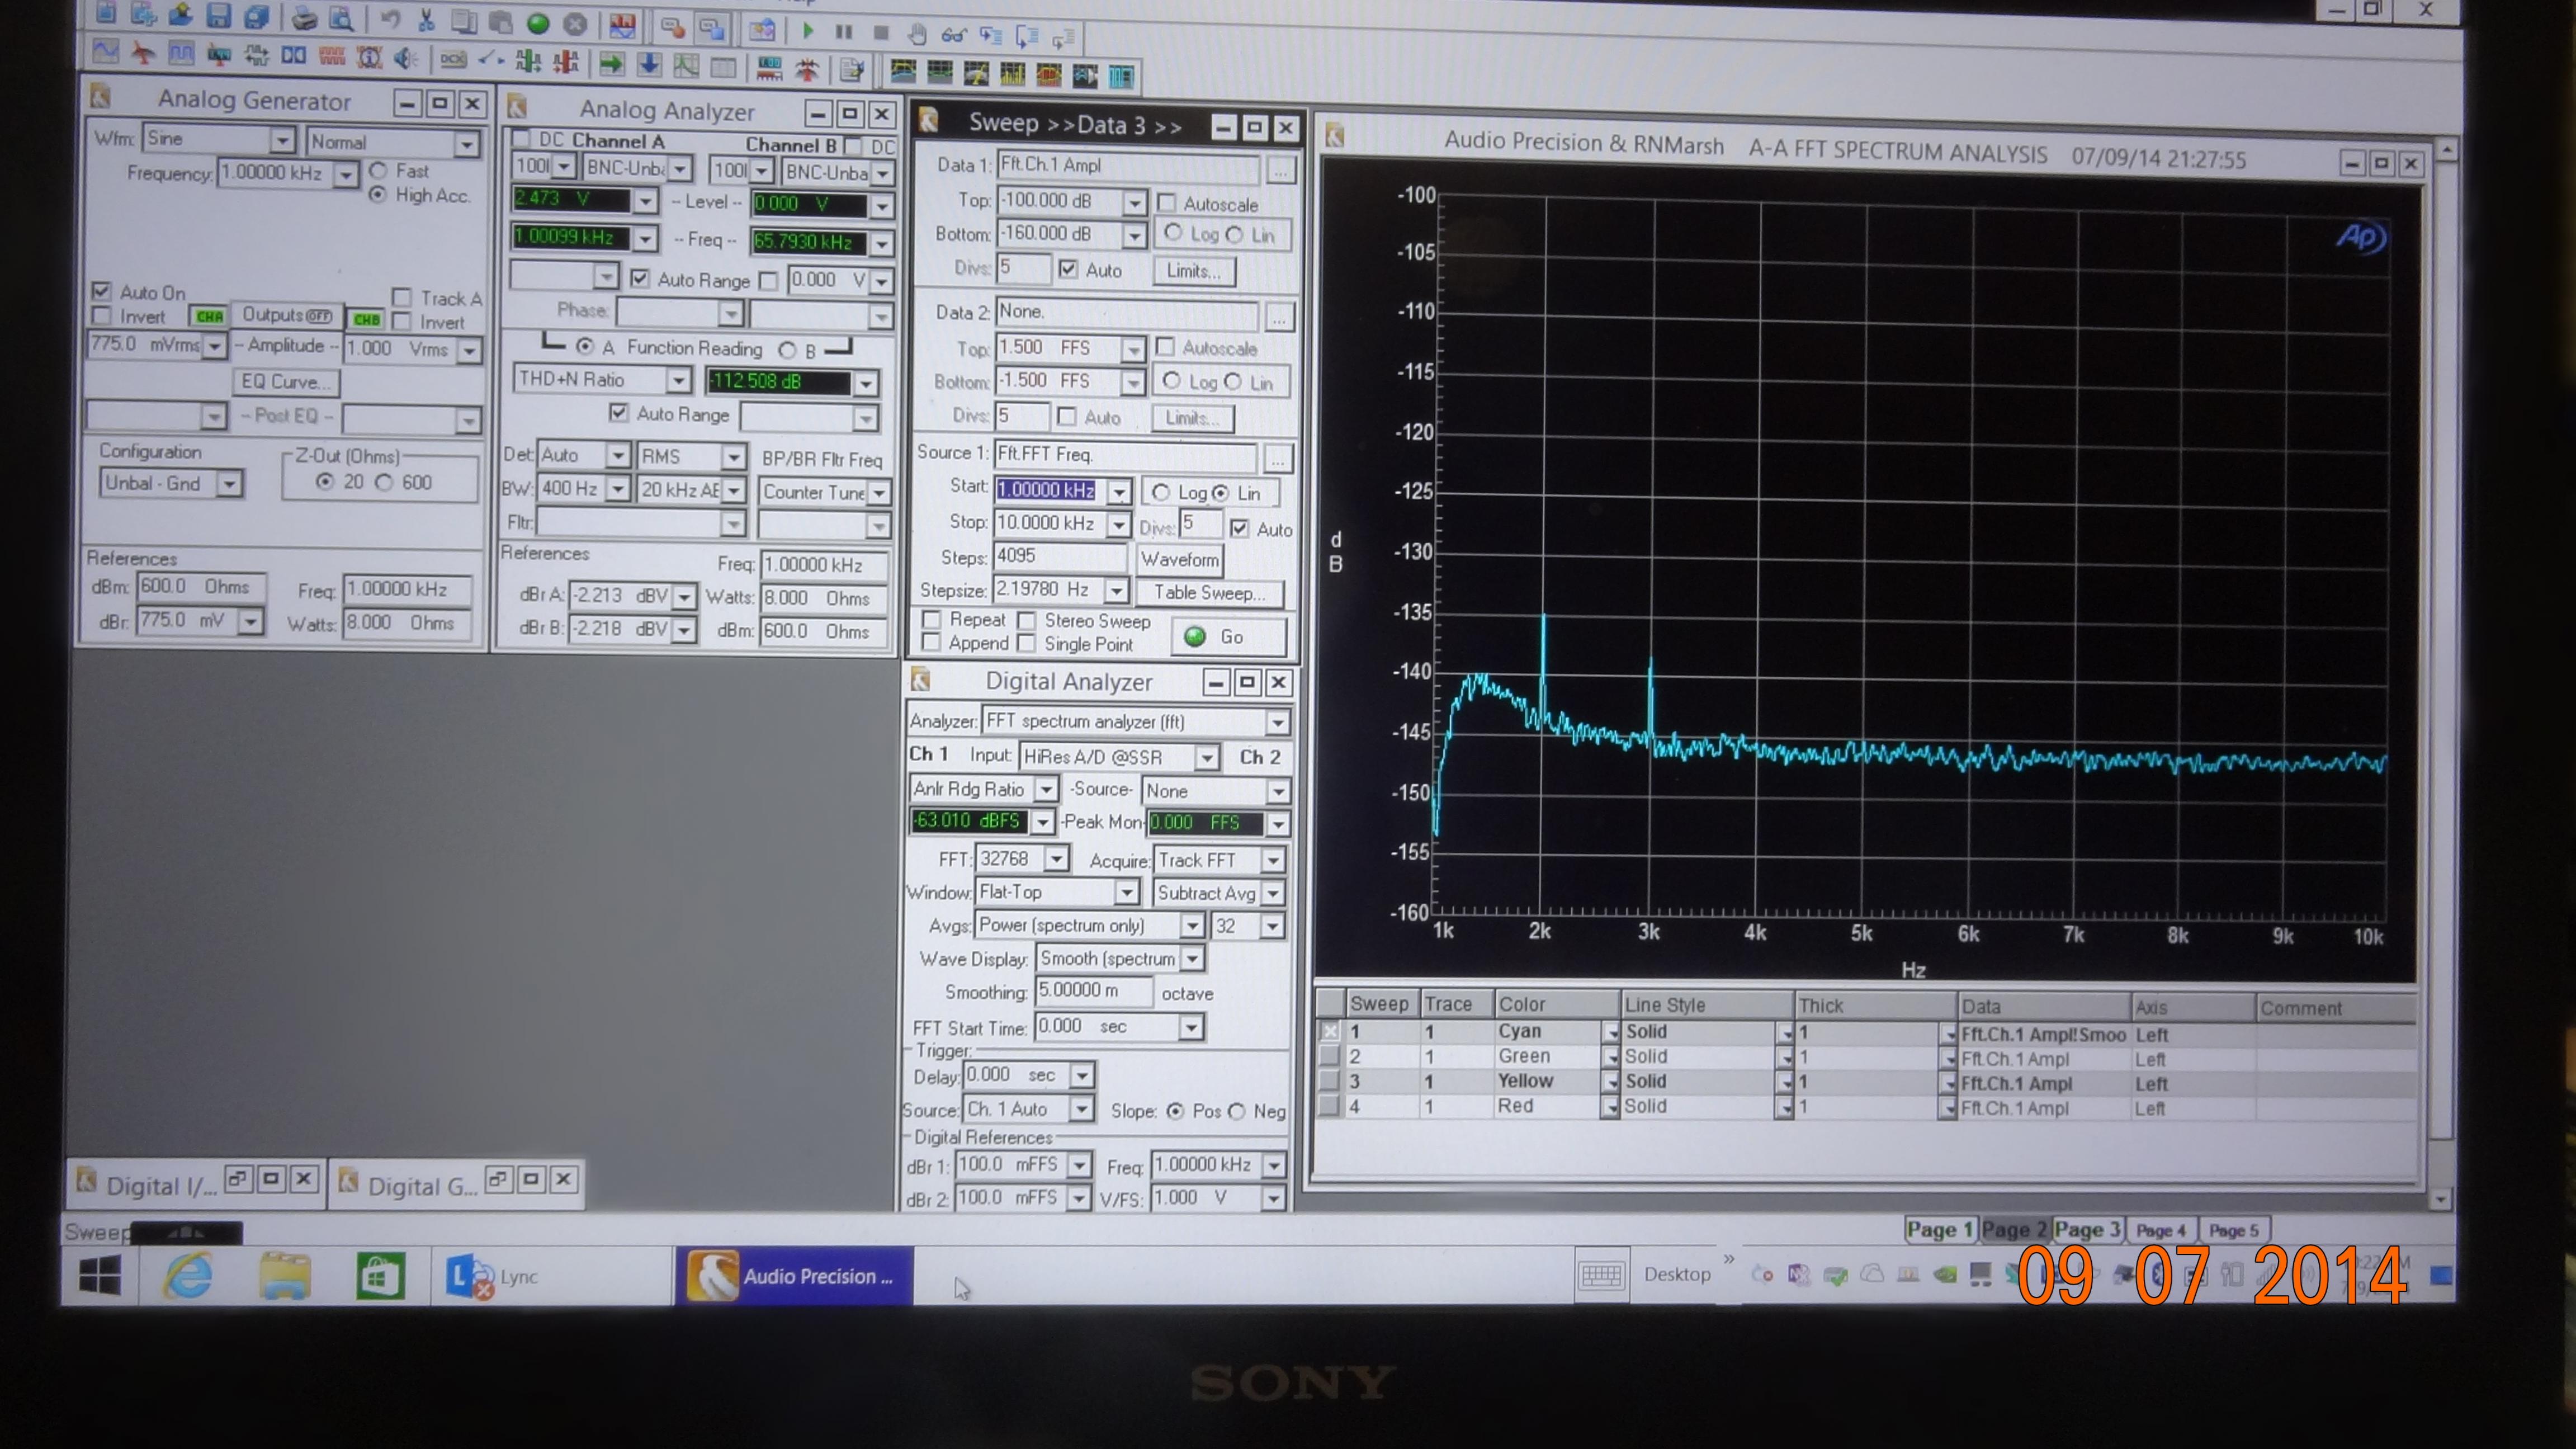The height and width of the screenshot is (1449, 2576).
Task: Click the blue down arrow toolbar icon
Action: 649,65
